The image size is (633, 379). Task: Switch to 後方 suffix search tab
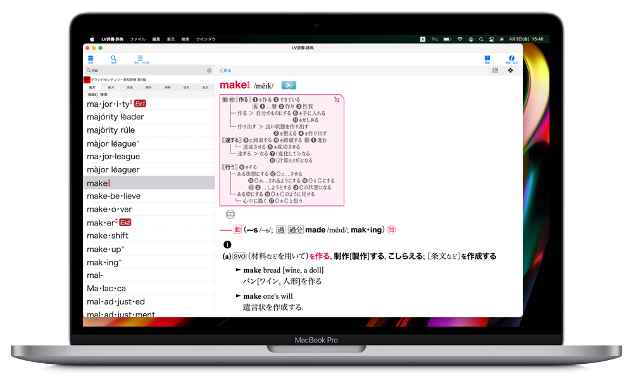click(111, 87)
